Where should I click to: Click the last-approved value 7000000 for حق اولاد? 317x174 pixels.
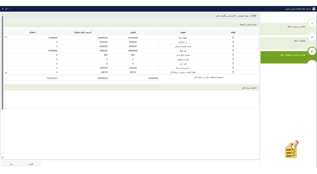point(104,51)
